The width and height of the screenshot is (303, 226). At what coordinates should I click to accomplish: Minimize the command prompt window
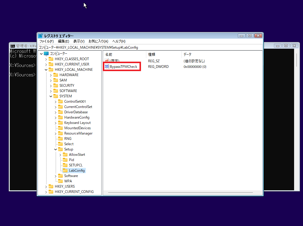[x=278, y=46]
